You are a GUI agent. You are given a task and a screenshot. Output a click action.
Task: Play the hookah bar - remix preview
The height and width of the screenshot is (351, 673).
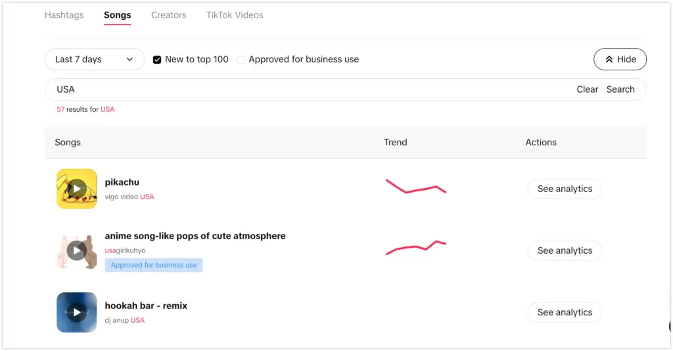(x=77, y=312)
